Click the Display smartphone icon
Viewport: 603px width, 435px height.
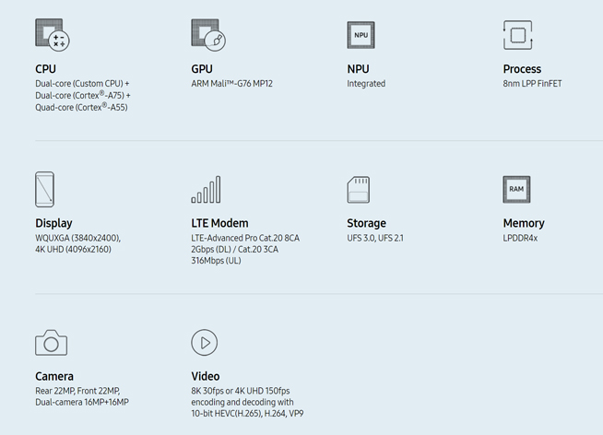[45, 189]
